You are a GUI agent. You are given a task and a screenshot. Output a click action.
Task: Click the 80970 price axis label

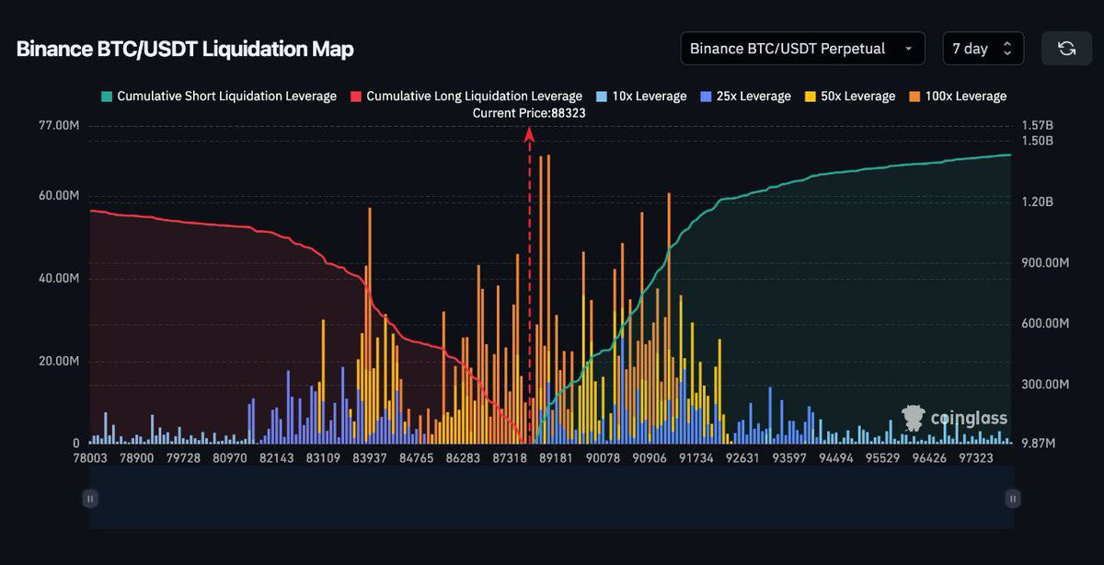coord(230,457)
